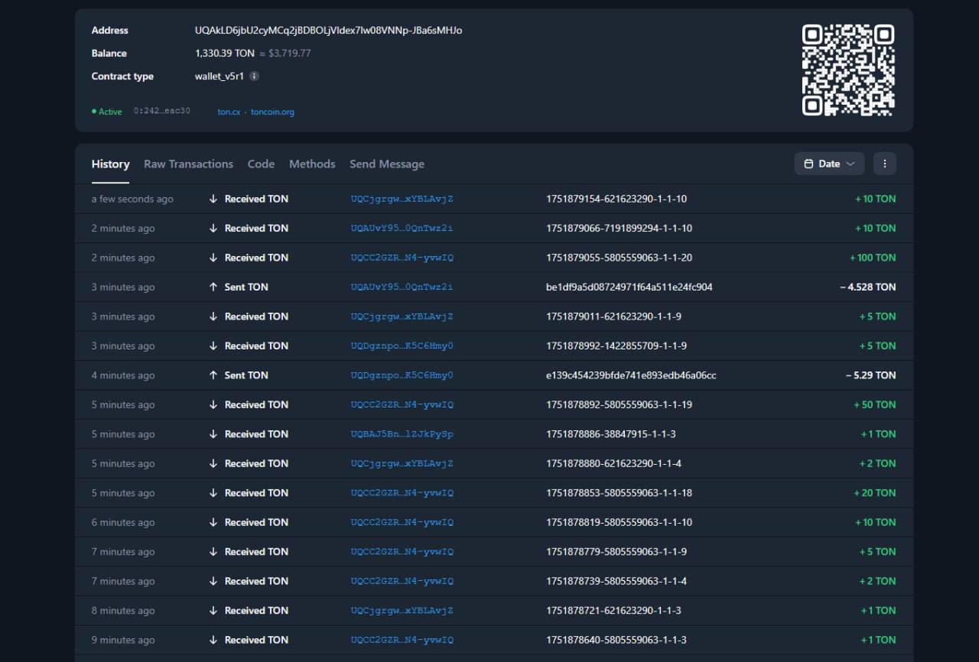Open UQCC2GZR address in +50 TON row
Viewport: 979px width, 662px height.
click(402, 405)
